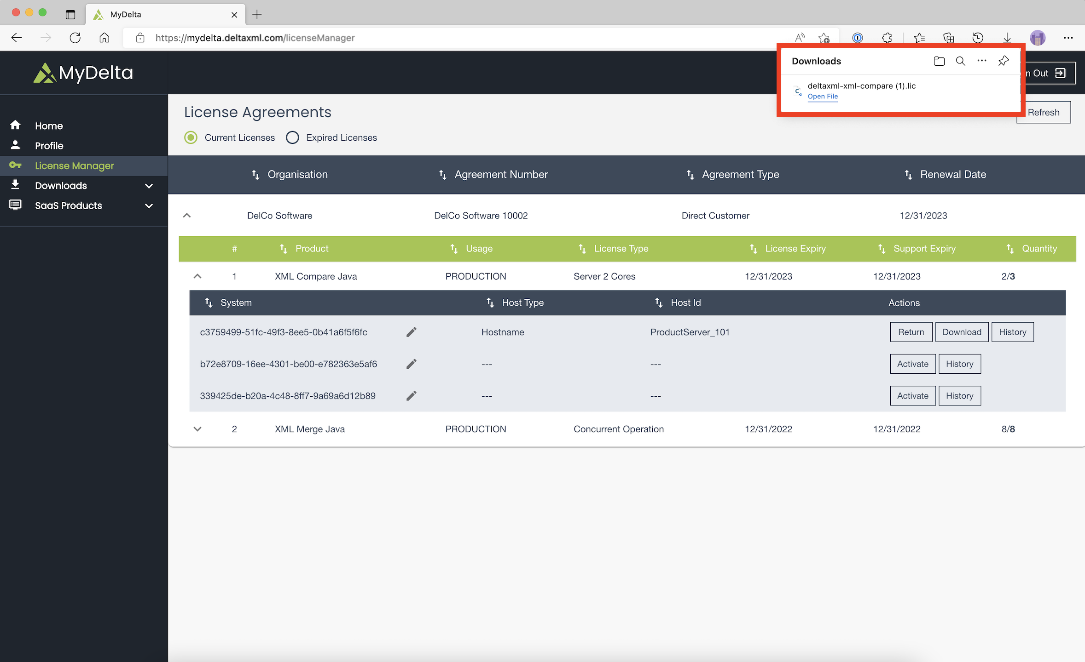
Task: Click edit pencil for system 339425de
Action: (411, 396)
